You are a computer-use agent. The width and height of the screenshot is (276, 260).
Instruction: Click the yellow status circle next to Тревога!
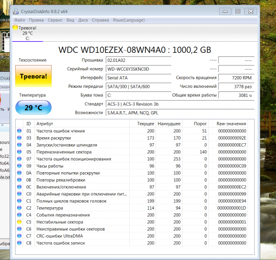15,27
